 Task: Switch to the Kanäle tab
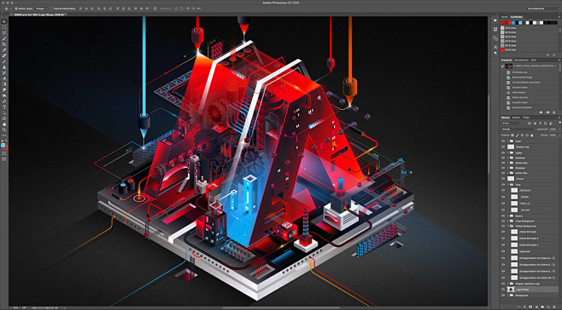coord(516,118)
